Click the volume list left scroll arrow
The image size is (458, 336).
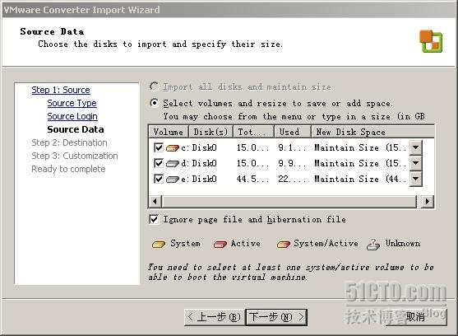(x=155, y=201)
